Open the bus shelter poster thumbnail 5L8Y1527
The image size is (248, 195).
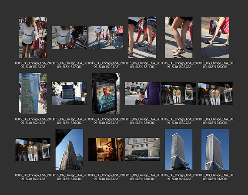(106, 93)
